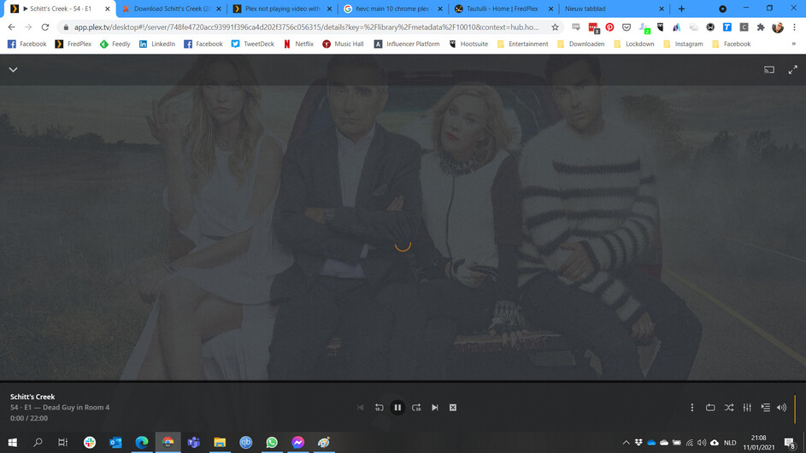This screenshot has height=453, width=806.
Task: Expand the Downloaden bookmark folder
Action: click(x=581, y=44)
